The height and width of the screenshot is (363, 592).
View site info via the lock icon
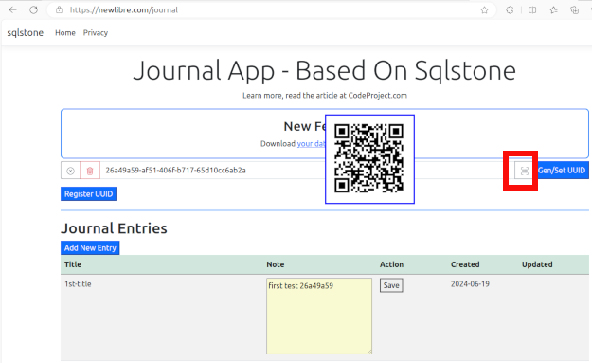[x=60, y=10]
